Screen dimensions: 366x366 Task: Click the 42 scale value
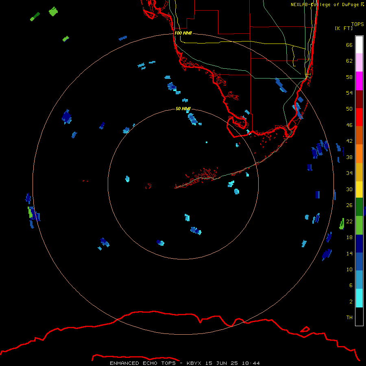pyautogui.click(x=349, y=141)
